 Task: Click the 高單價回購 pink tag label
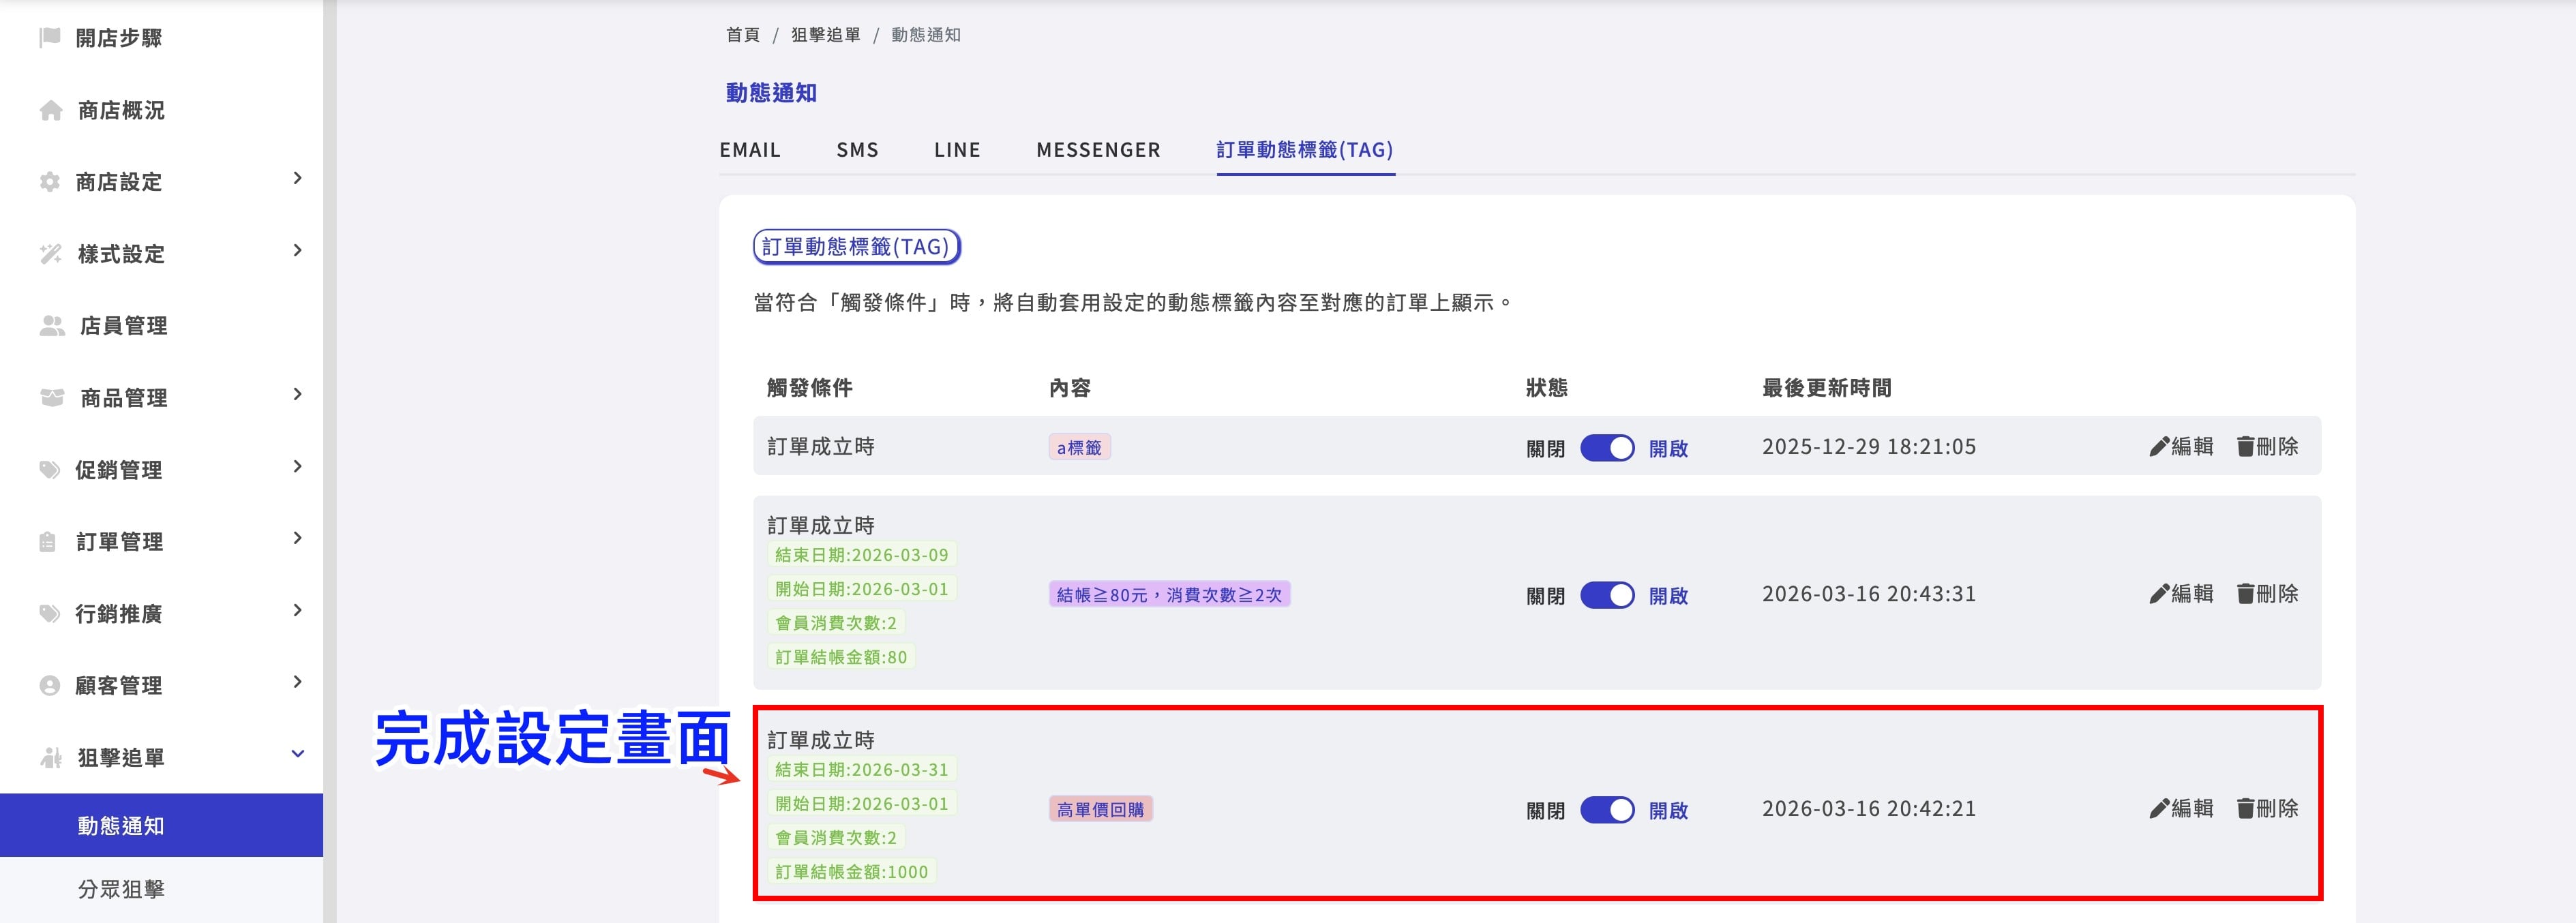(x=1100, y=809)
